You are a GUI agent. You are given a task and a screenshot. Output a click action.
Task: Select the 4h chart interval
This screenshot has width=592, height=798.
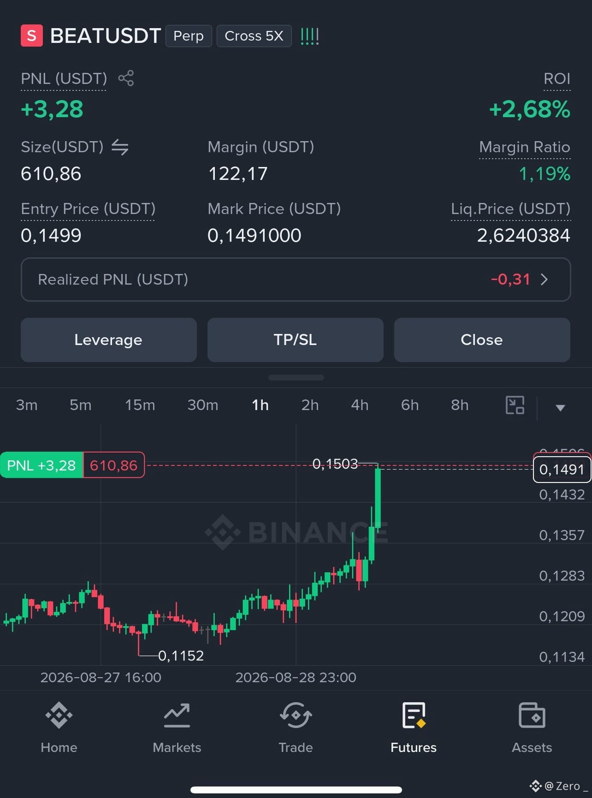click(x=360, y=405)
